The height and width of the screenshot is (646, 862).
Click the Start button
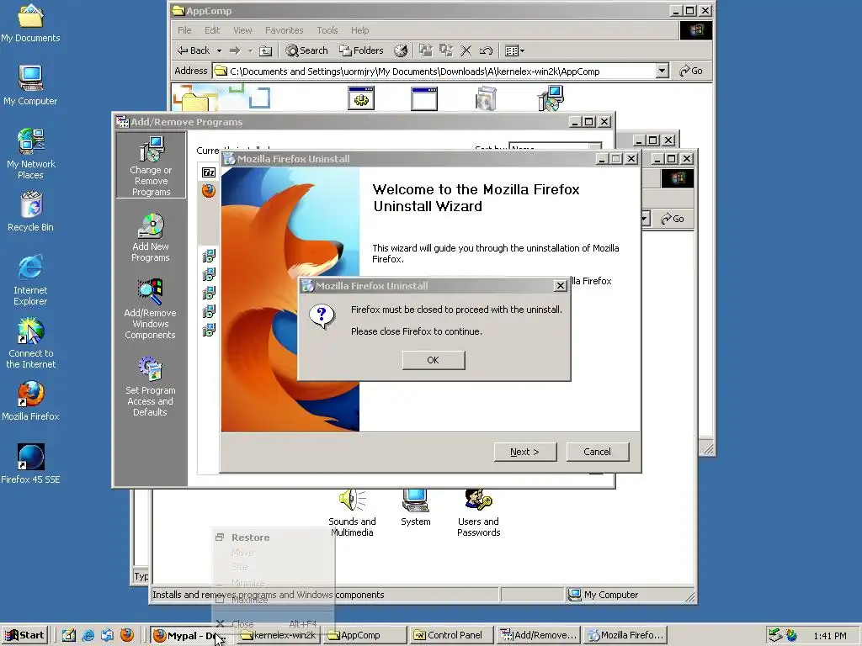pos(25,635)
